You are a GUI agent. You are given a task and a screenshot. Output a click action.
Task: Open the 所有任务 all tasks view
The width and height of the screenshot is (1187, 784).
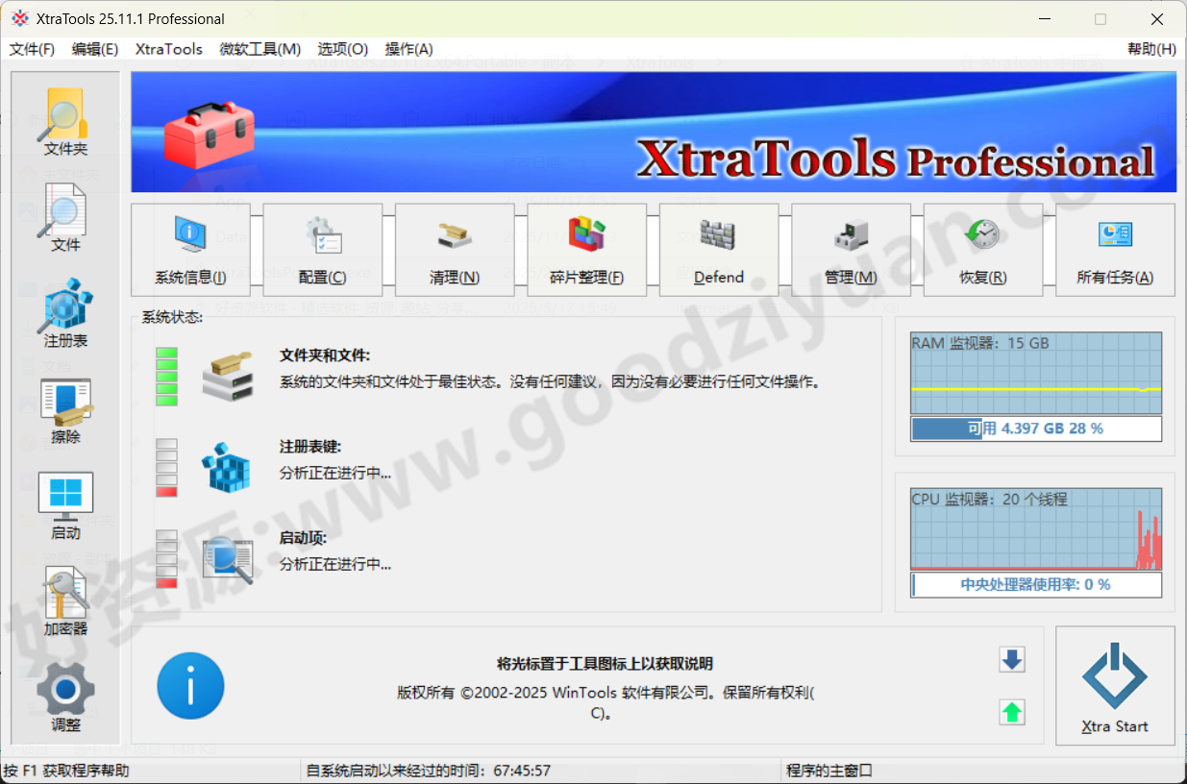click(1115, 249)
